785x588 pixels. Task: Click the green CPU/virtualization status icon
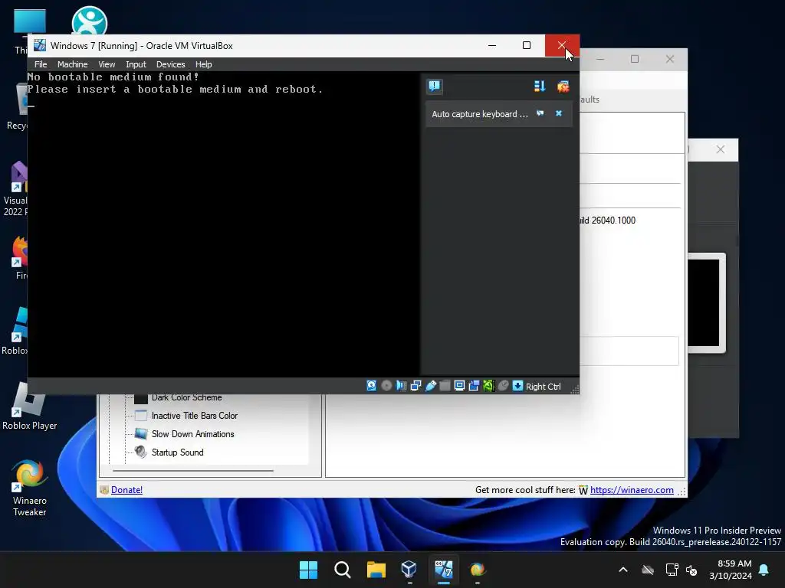tap(488, 386)
